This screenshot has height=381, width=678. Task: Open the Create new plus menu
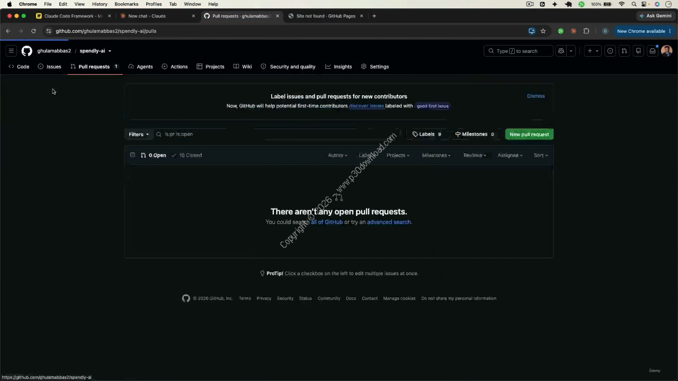(593, 51)
